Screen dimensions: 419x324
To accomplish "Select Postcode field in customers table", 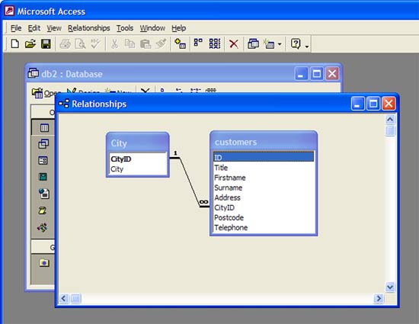I will [x=264, y=217].
